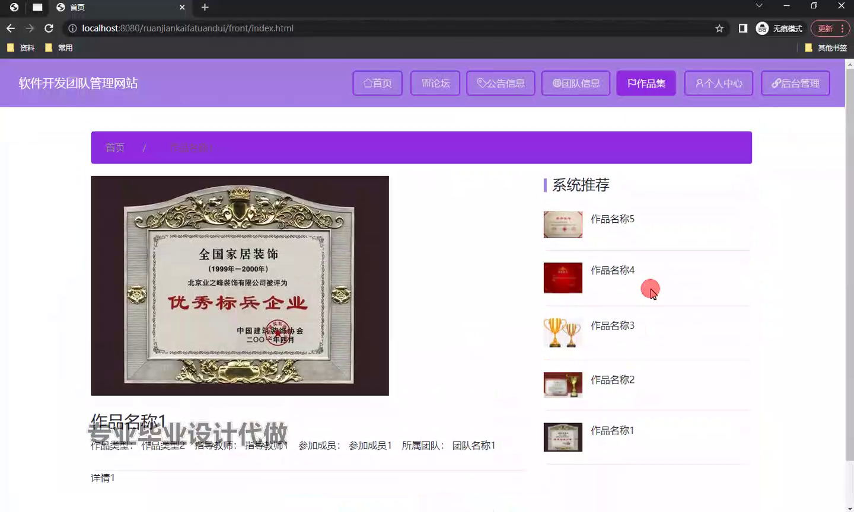
Task: Open recommended 作品名称1 link
Action: coord(613,430)
